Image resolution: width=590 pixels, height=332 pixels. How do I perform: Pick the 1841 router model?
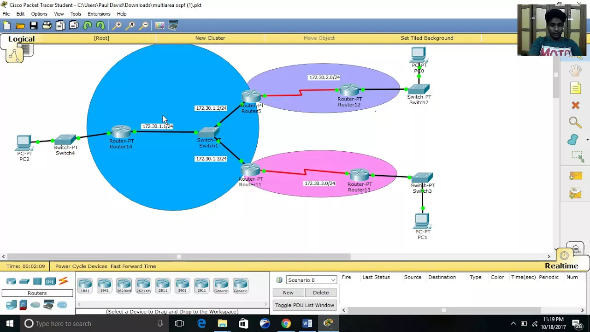point(85,286)
